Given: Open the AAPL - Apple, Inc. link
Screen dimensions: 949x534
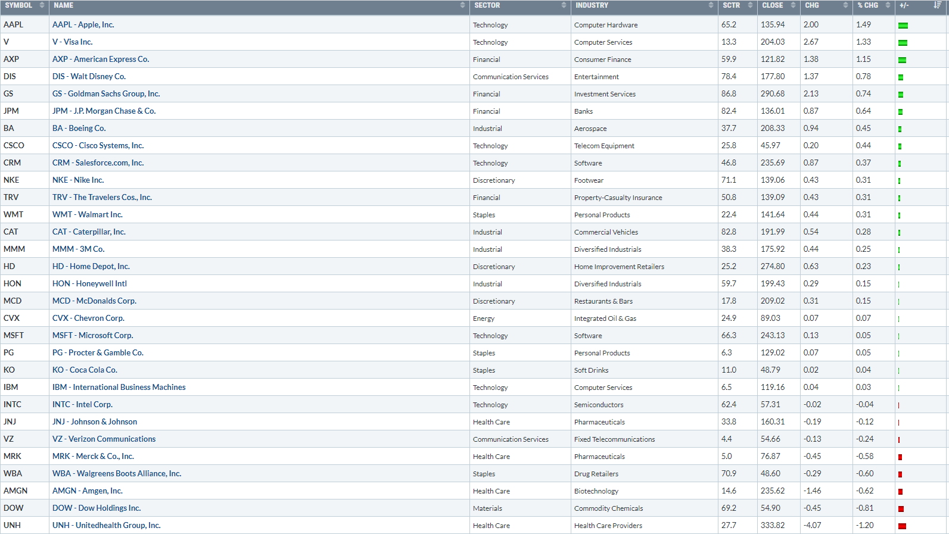Looking at the screenshot, I should (x=83, y=24).
